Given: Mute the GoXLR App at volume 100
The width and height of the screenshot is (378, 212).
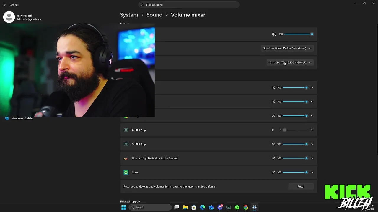Looking at the screenshot, I should pyautogui.click(x=273, y=144).
